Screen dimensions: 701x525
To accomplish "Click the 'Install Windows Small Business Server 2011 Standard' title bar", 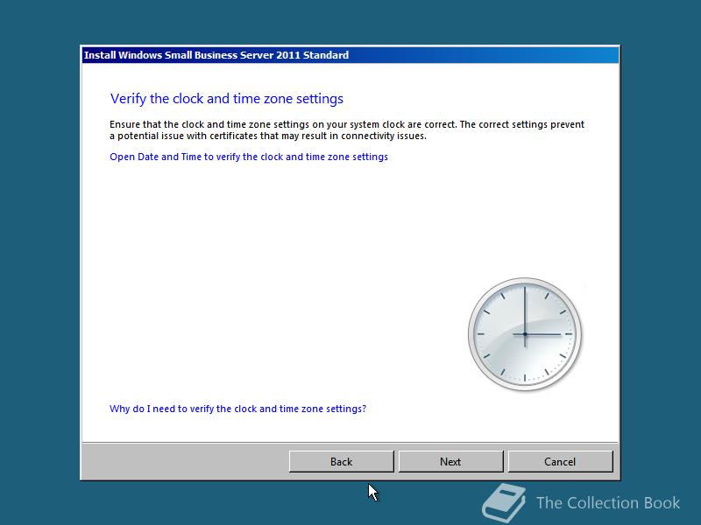I will (x=350, y=55).
